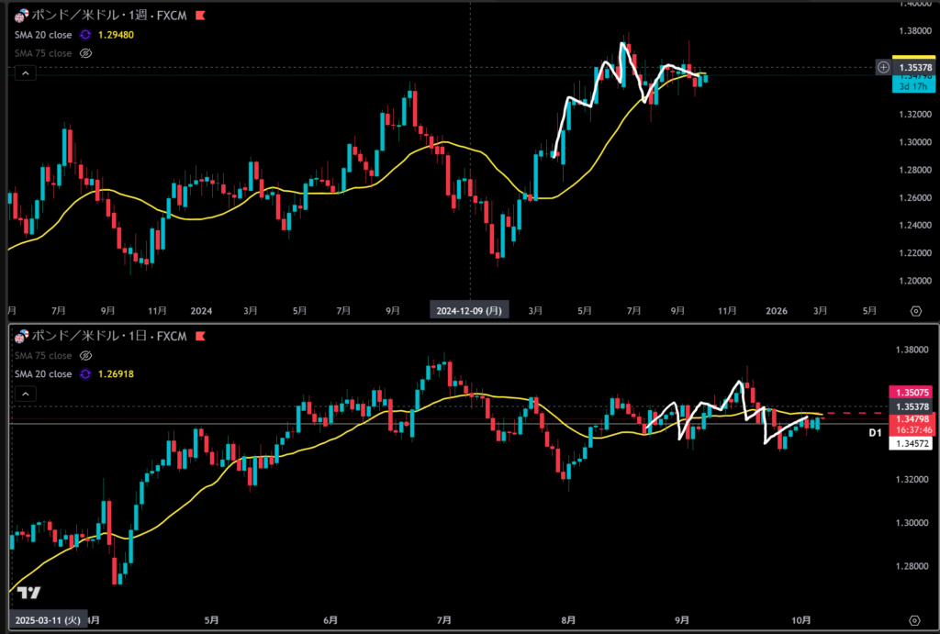Show hidden SMA 75 on the daily chart
The image size is (940, 634).
click(x=86, y=356)
